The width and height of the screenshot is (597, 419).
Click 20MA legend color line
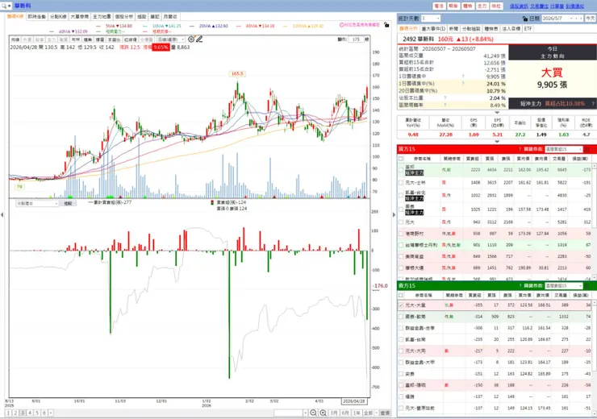click(x=192, y=26)
